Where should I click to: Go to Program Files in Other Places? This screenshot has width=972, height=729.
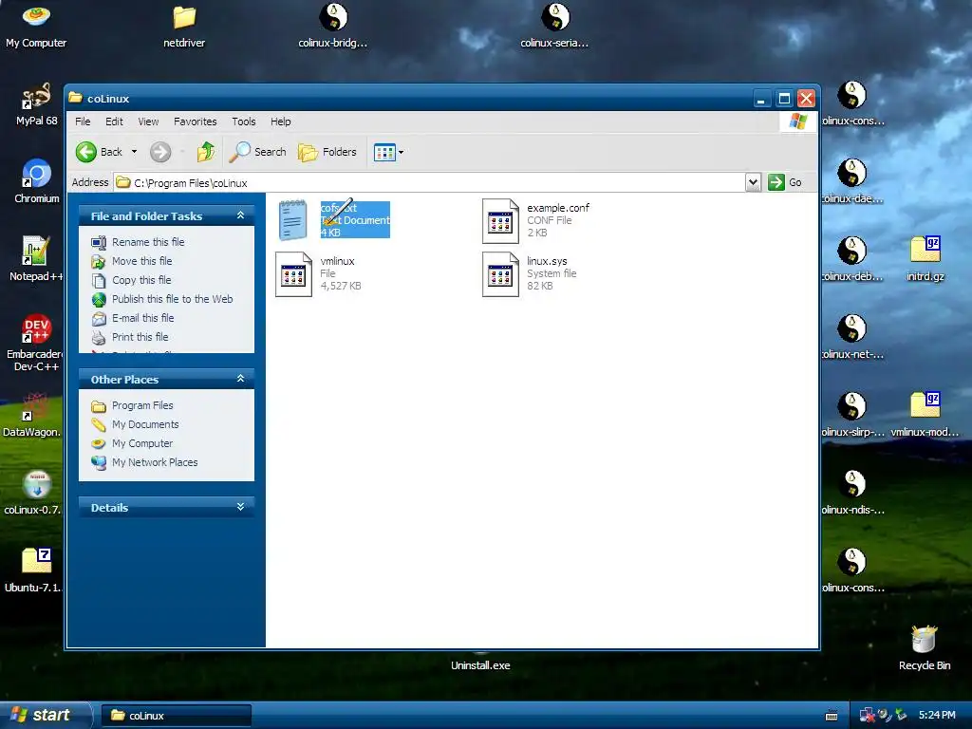(x=142, y=405)
